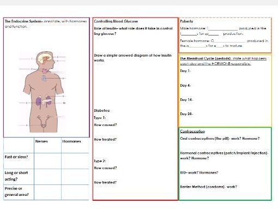Select the 'Type 2:' label

pyautogui.click(x=100, y=161)
